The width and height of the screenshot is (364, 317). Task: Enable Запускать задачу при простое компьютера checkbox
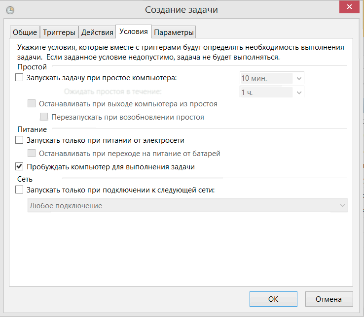[20, 77]
